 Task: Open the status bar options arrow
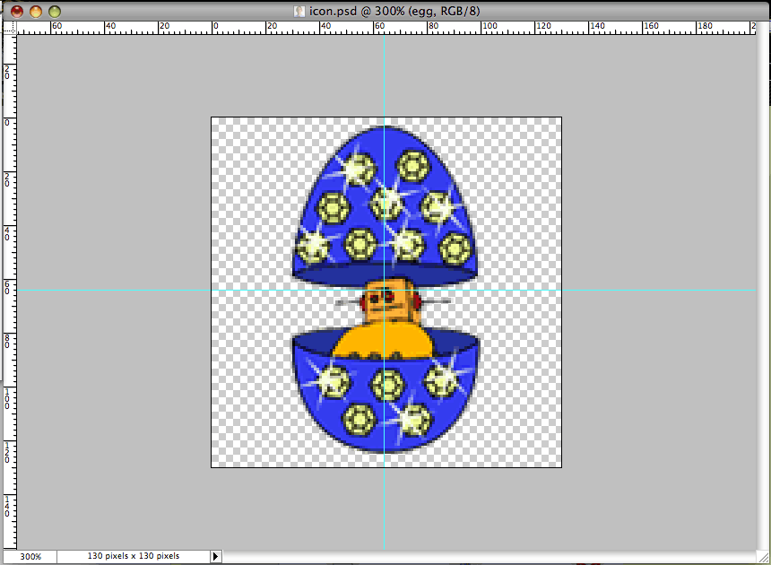pyautogui.click(x=215, y=556)
